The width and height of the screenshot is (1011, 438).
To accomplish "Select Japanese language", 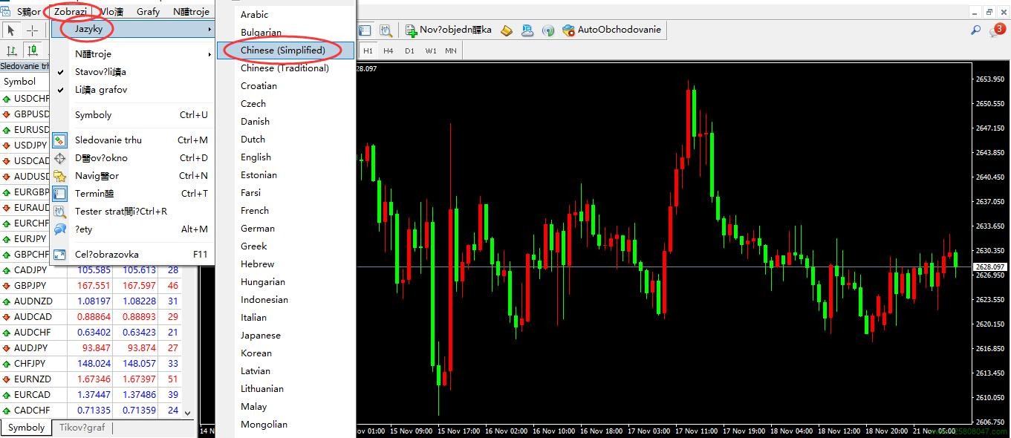I will click(286, 336).
